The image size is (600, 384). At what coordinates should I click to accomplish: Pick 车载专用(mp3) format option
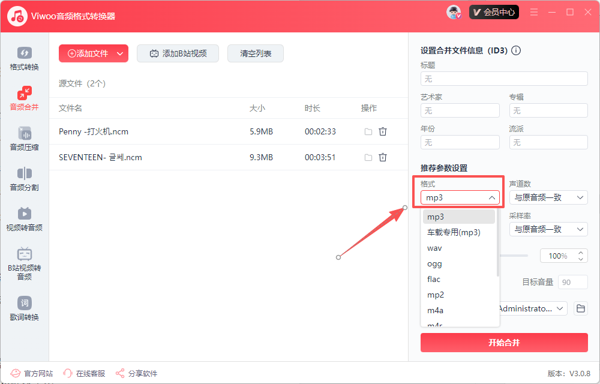[x=454, y=232]
